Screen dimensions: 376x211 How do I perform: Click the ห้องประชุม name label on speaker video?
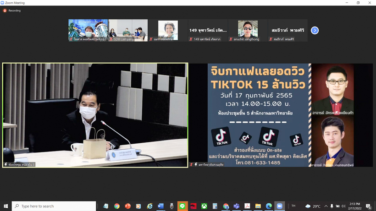tap(22, 165)
